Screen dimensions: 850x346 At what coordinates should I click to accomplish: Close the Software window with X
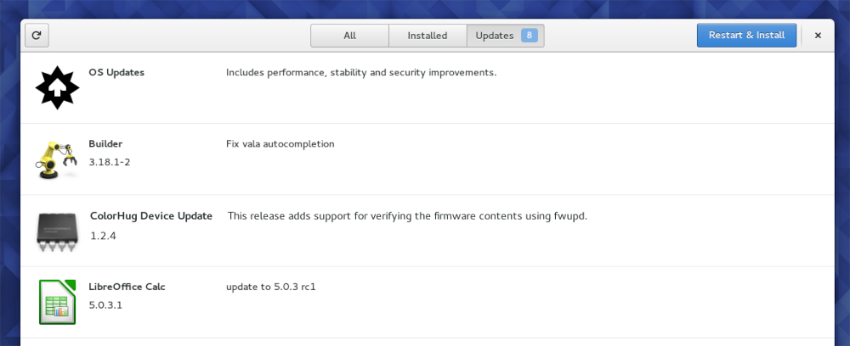(x=818, y=36)
